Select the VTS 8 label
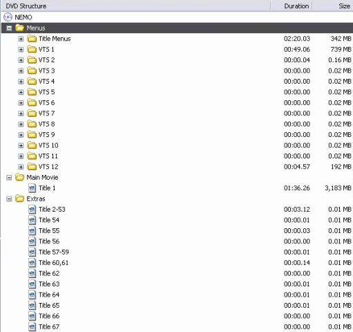 pyautogui.click(x=46, y=124)
